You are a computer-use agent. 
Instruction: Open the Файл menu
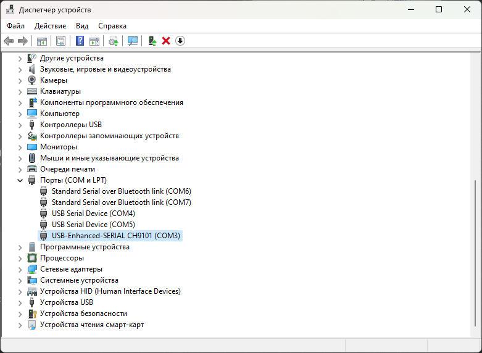coord(15,26)
